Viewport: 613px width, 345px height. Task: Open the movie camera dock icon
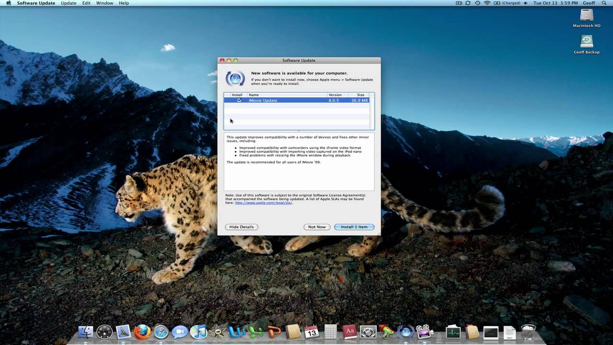point(424,332)
